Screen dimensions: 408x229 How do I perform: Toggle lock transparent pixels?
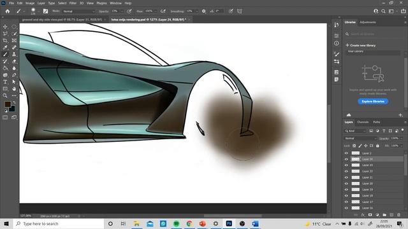354,146
